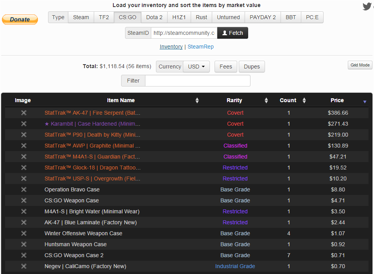Click Huntsman Weapon Case item name
Image resolution: width=374 pixels, height=274 pixels.
pos(75,245)
